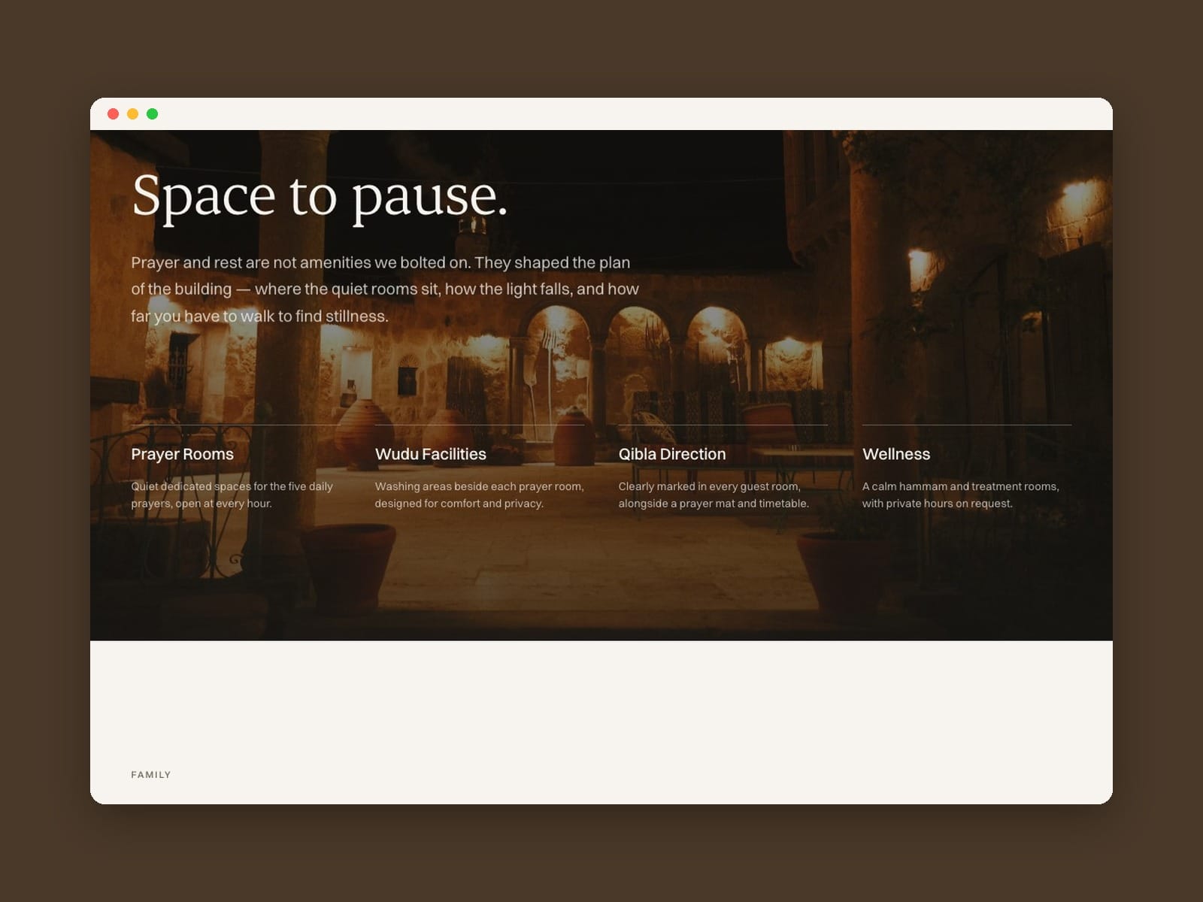Open the Prayer Rooms feature heading
Image resolution: width=1203 pixels, height=902 pixels.
coord(183,454)
